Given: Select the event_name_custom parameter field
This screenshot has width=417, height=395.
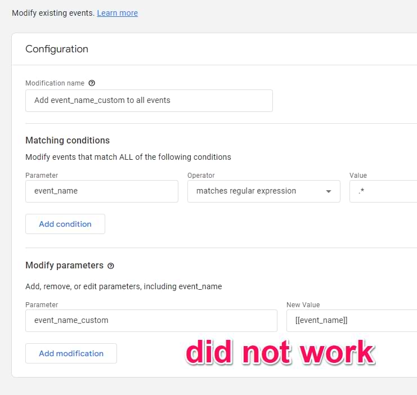Looking at the screenshot, I should [151, 320].
